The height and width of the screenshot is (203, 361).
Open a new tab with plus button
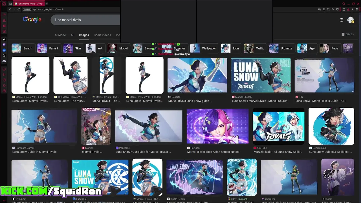click(47, 4)
